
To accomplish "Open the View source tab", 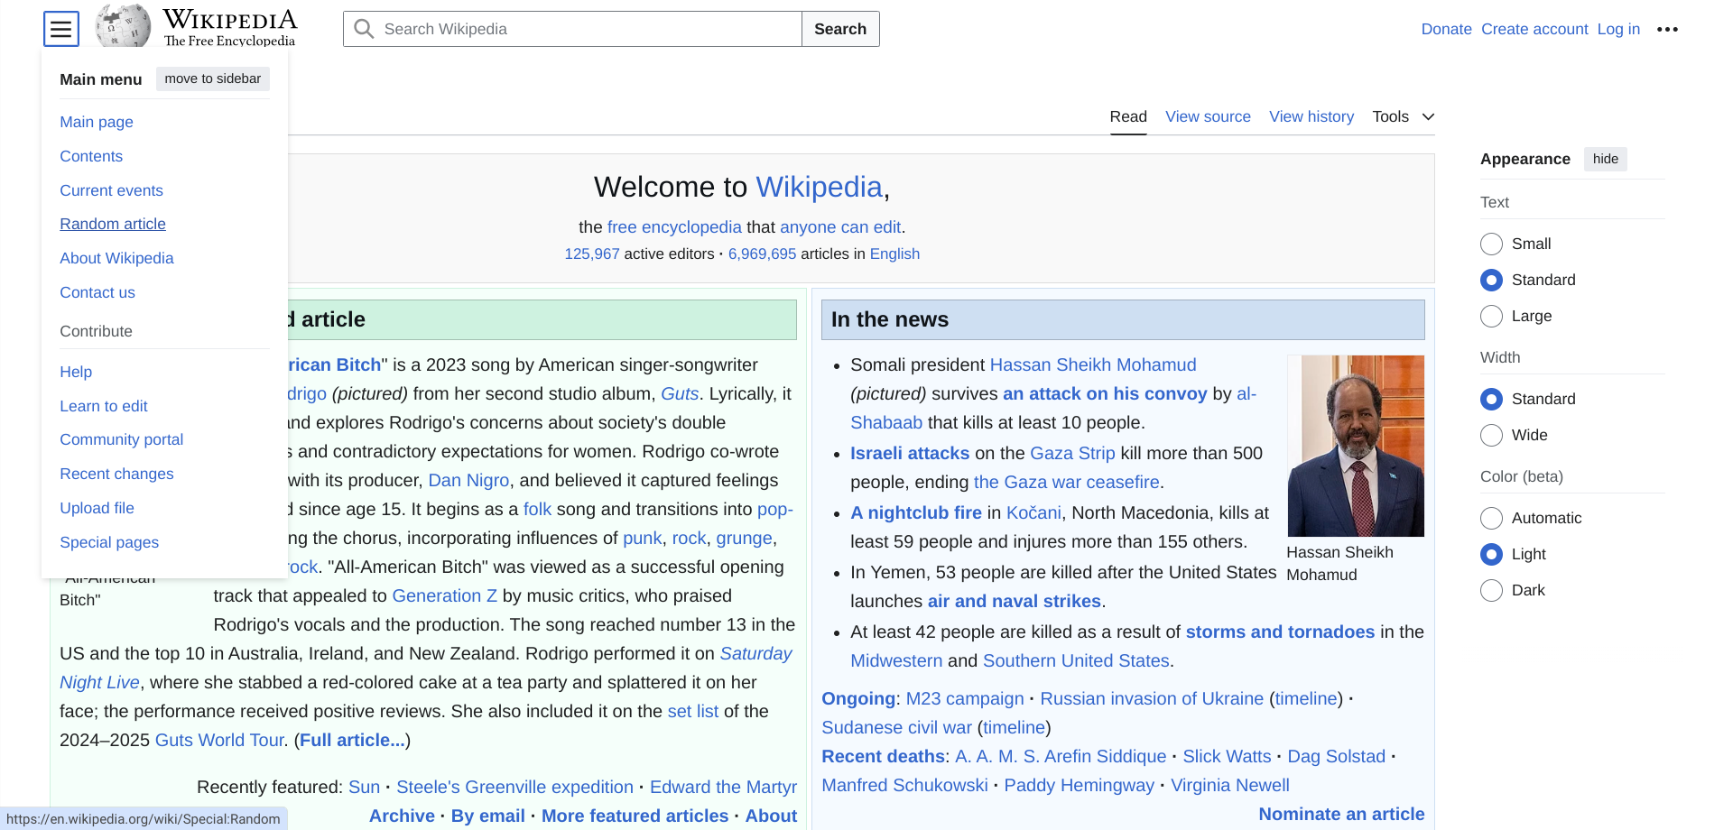I will coord(1208,116).
